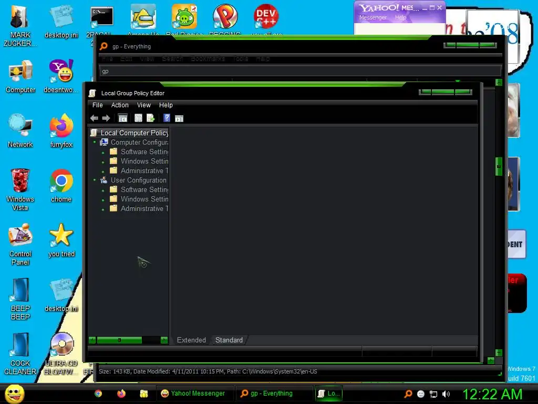Click the Export List toolbar icon
The height and width of the screenshot is (404, 538).
click(151, 118)
